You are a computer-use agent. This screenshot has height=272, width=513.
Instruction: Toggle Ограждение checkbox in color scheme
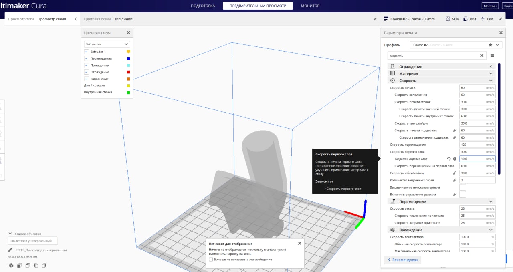coord(86,72)
